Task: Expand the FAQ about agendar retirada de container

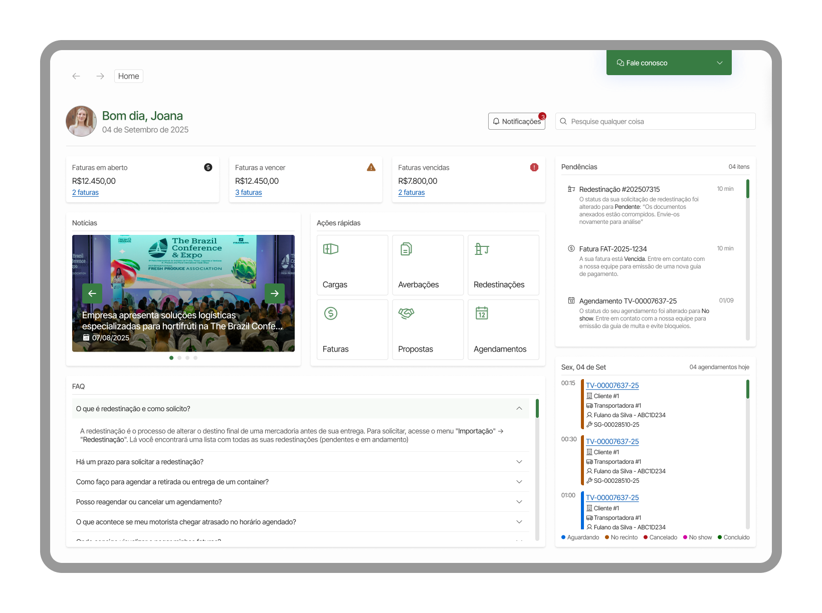Action: pos(301,482)
